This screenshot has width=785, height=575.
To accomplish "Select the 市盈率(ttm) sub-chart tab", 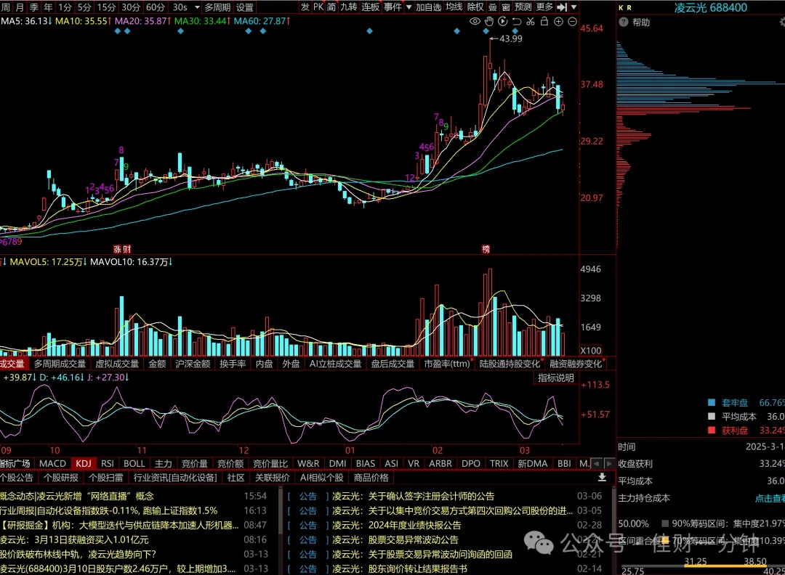I will coord(447,364).
